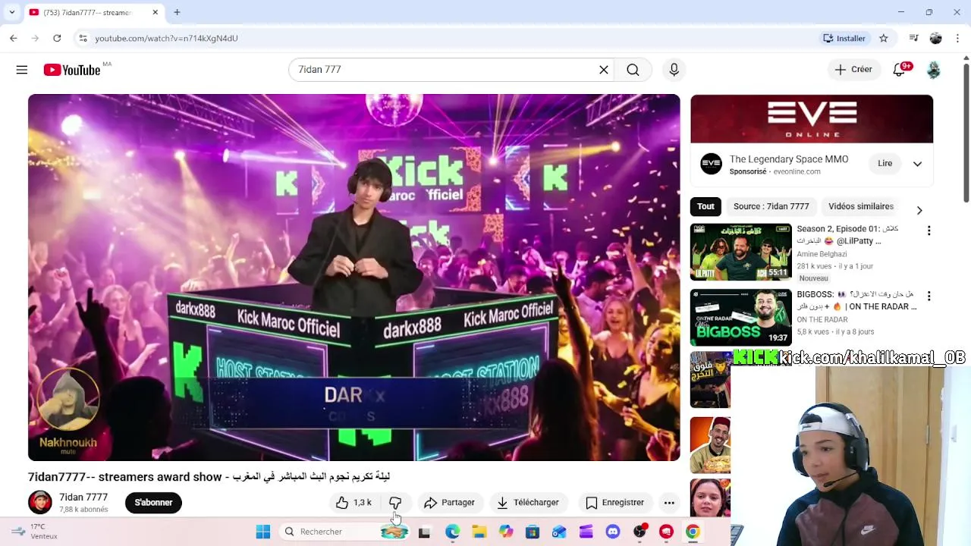Click the Créer button
971x546 pixels.
point(853,70)
